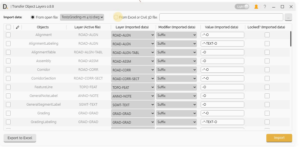This screenshot has height=147, width=299.
Task: Select From Excel or Civil 3D file option
Action: pyautogui.click(x=116, y=17)
